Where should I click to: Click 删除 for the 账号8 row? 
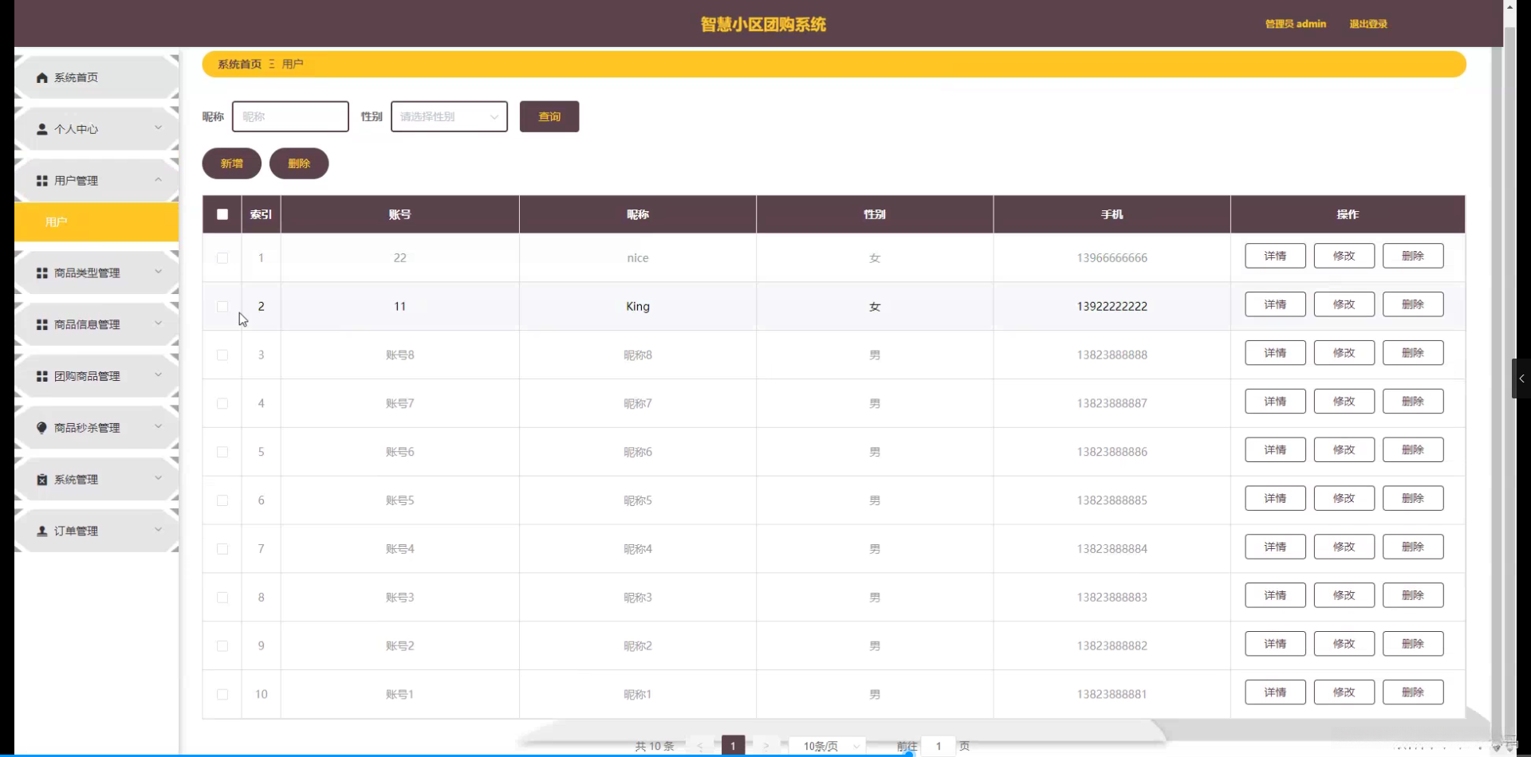click(1413, 353)
